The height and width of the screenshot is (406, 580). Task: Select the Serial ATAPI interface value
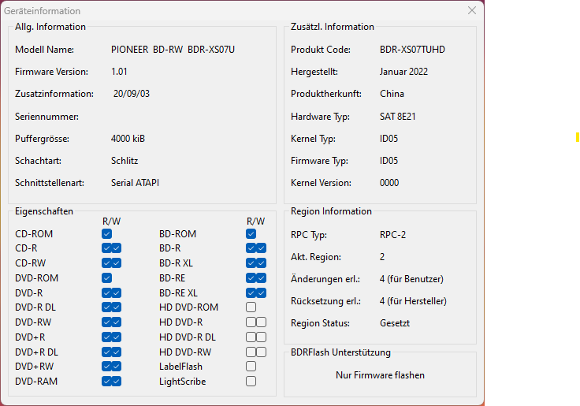click(x=135, y=183)
